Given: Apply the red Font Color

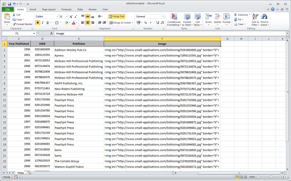Looking at the screenshot, I should (x=73, y=23).
